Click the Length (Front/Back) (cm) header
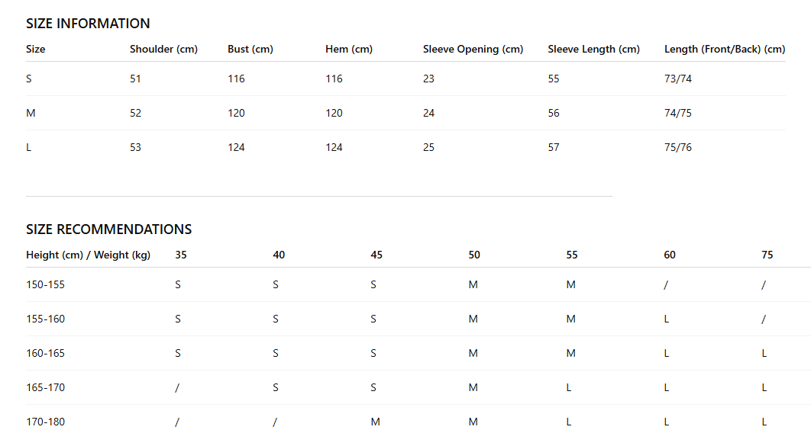This screenshot has height=446, width=811. click(725, 49)
